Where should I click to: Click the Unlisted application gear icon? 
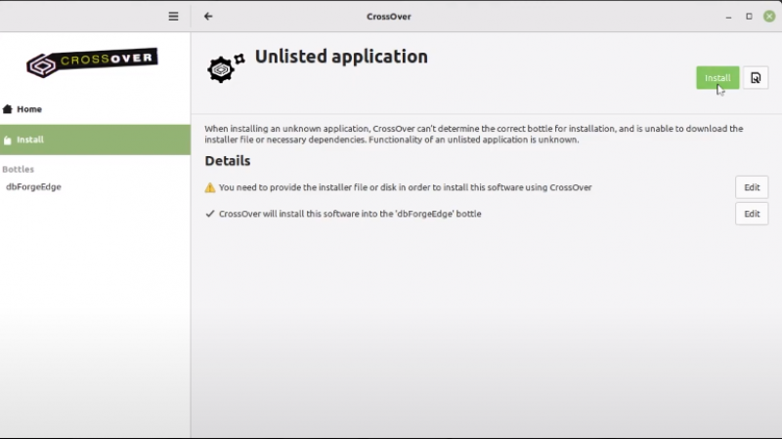tap(226, 67)
